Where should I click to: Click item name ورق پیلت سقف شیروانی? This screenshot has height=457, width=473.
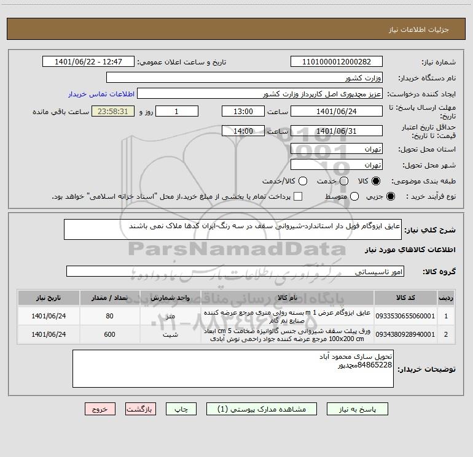[287, 335]
